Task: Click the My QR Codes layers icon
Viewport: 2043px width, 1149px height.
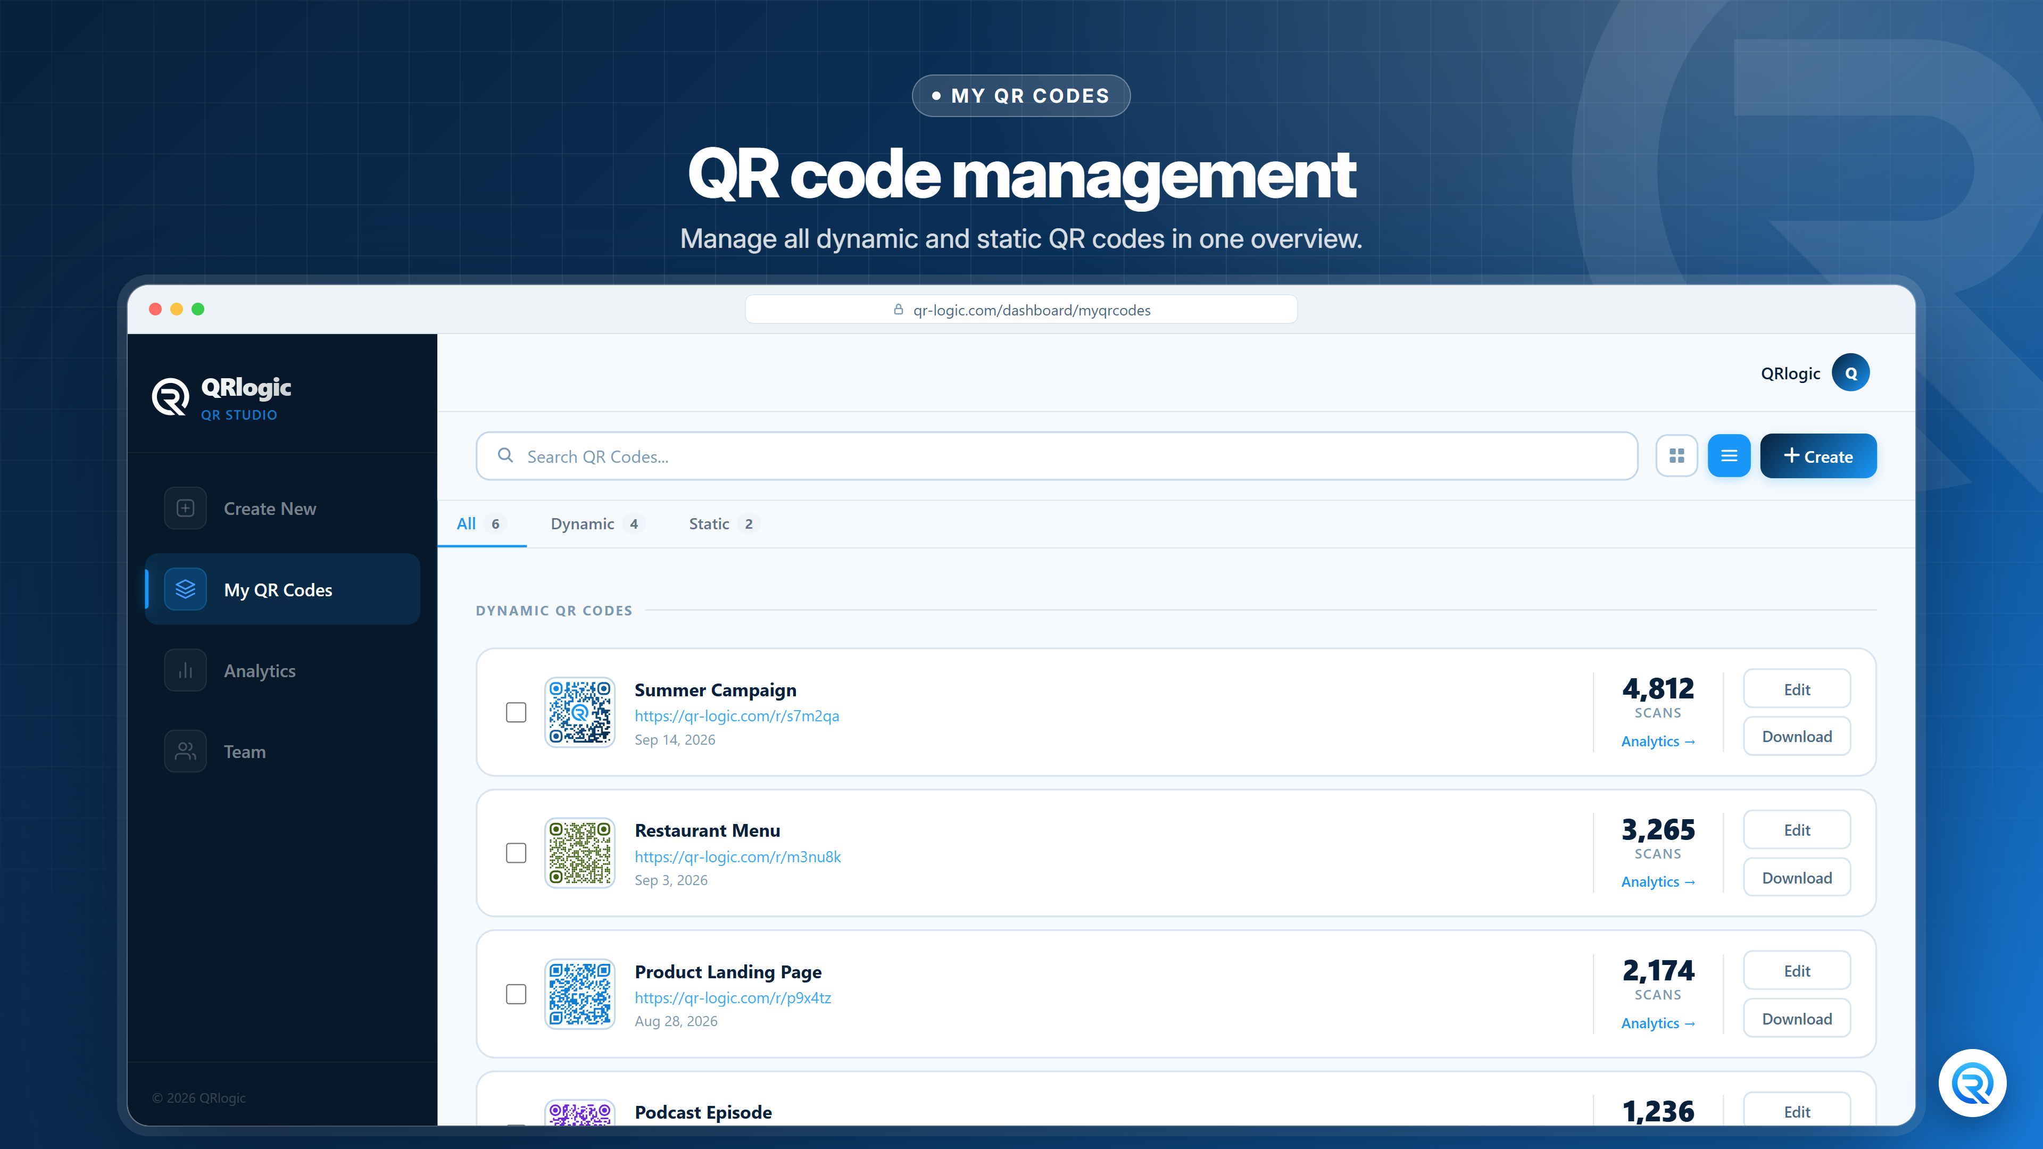Action: point(185,589)
